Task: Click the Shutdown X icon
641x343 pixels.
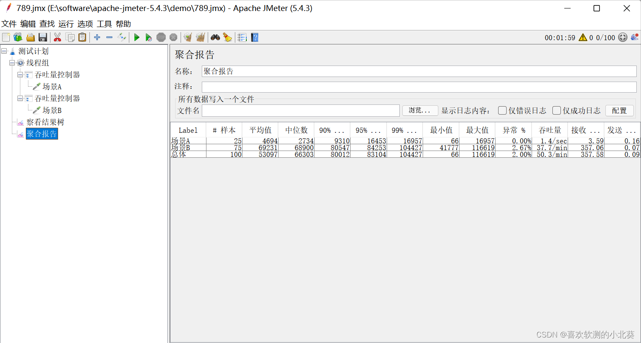Action: coord(173,37)
